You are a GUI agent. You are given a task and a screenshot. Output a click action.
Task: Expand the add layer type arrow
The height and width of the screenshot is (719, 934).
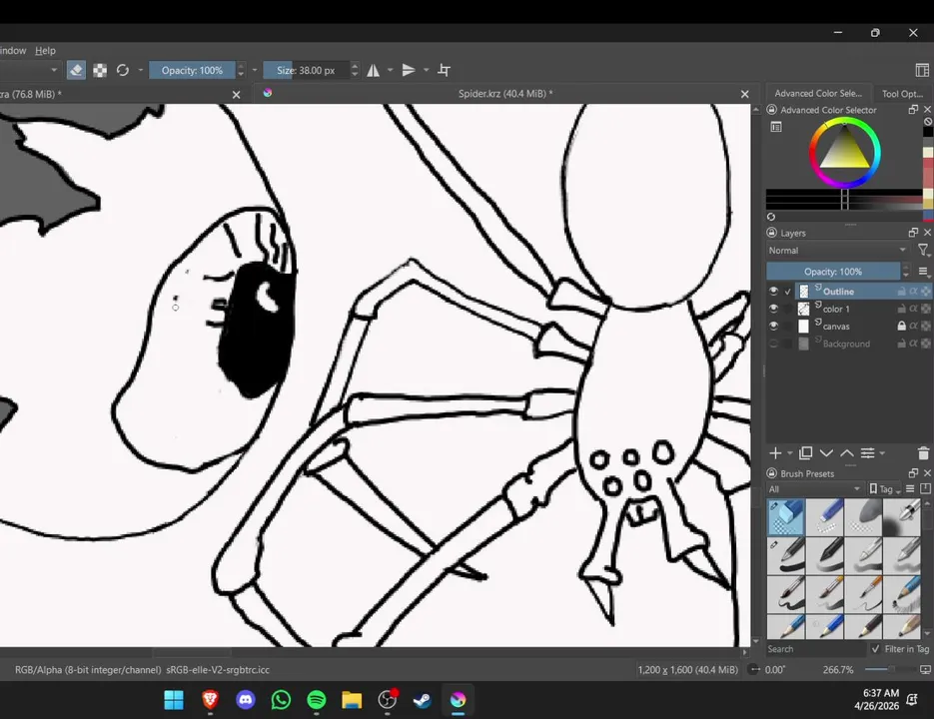pyautogui.click(x=790, y=453)
